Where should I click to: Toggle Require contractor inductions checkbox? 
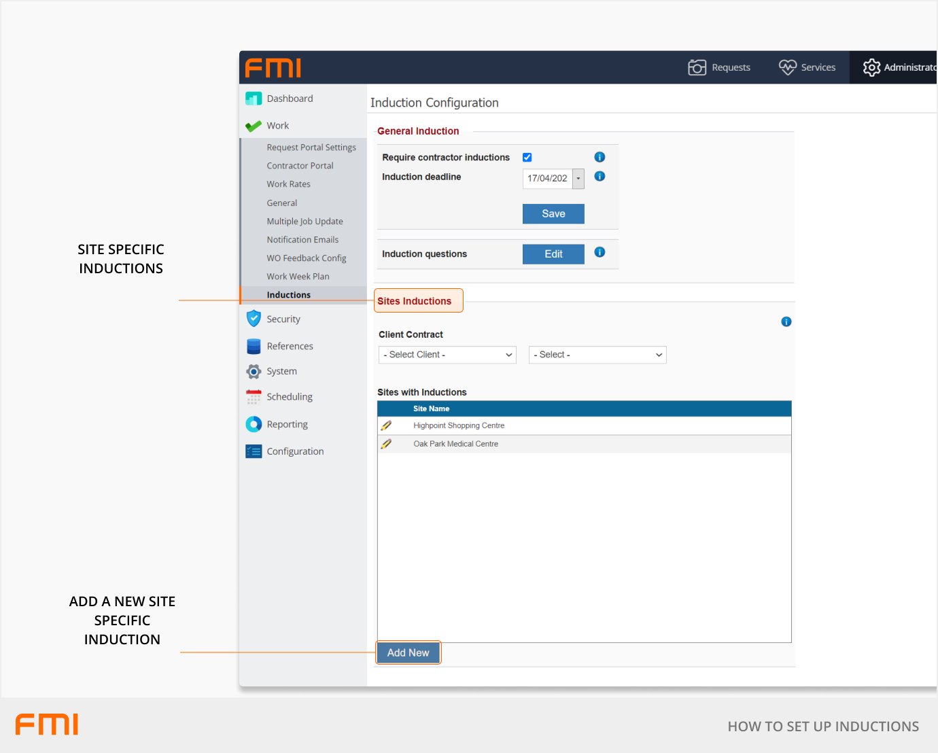point(527,157)
